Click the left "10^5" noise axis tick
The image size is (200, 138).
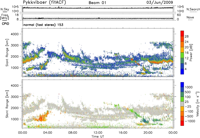[15, 7]
